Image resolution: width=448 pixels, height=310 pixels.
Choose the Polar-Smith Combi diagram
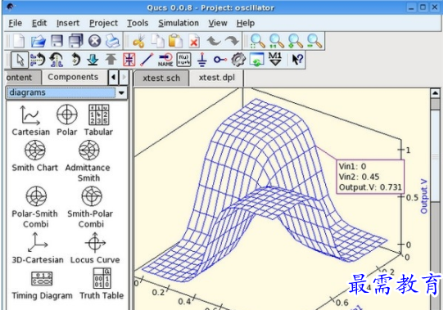coord(35,207)
